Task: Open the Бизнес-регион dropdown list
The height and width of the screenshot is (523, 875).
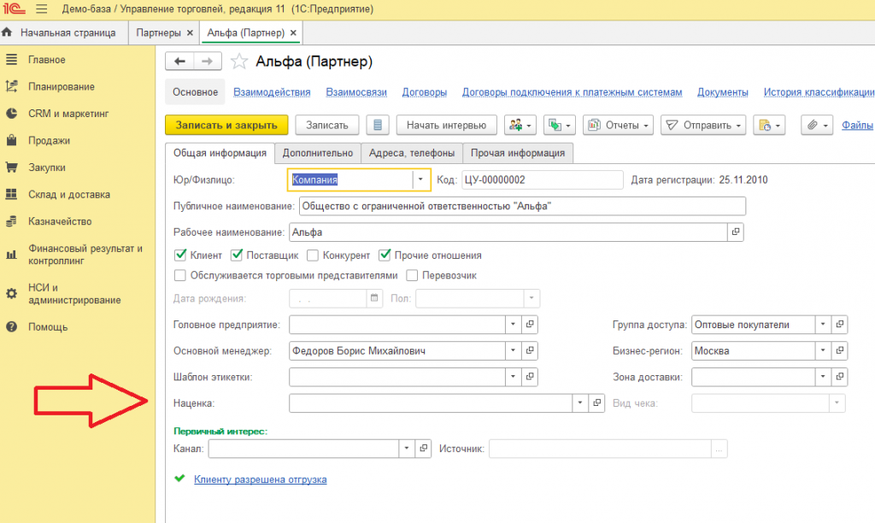Action: click(822, 350)
